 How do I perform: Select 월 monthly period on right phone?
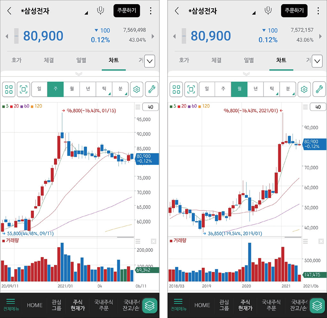(x=239, y=89)
